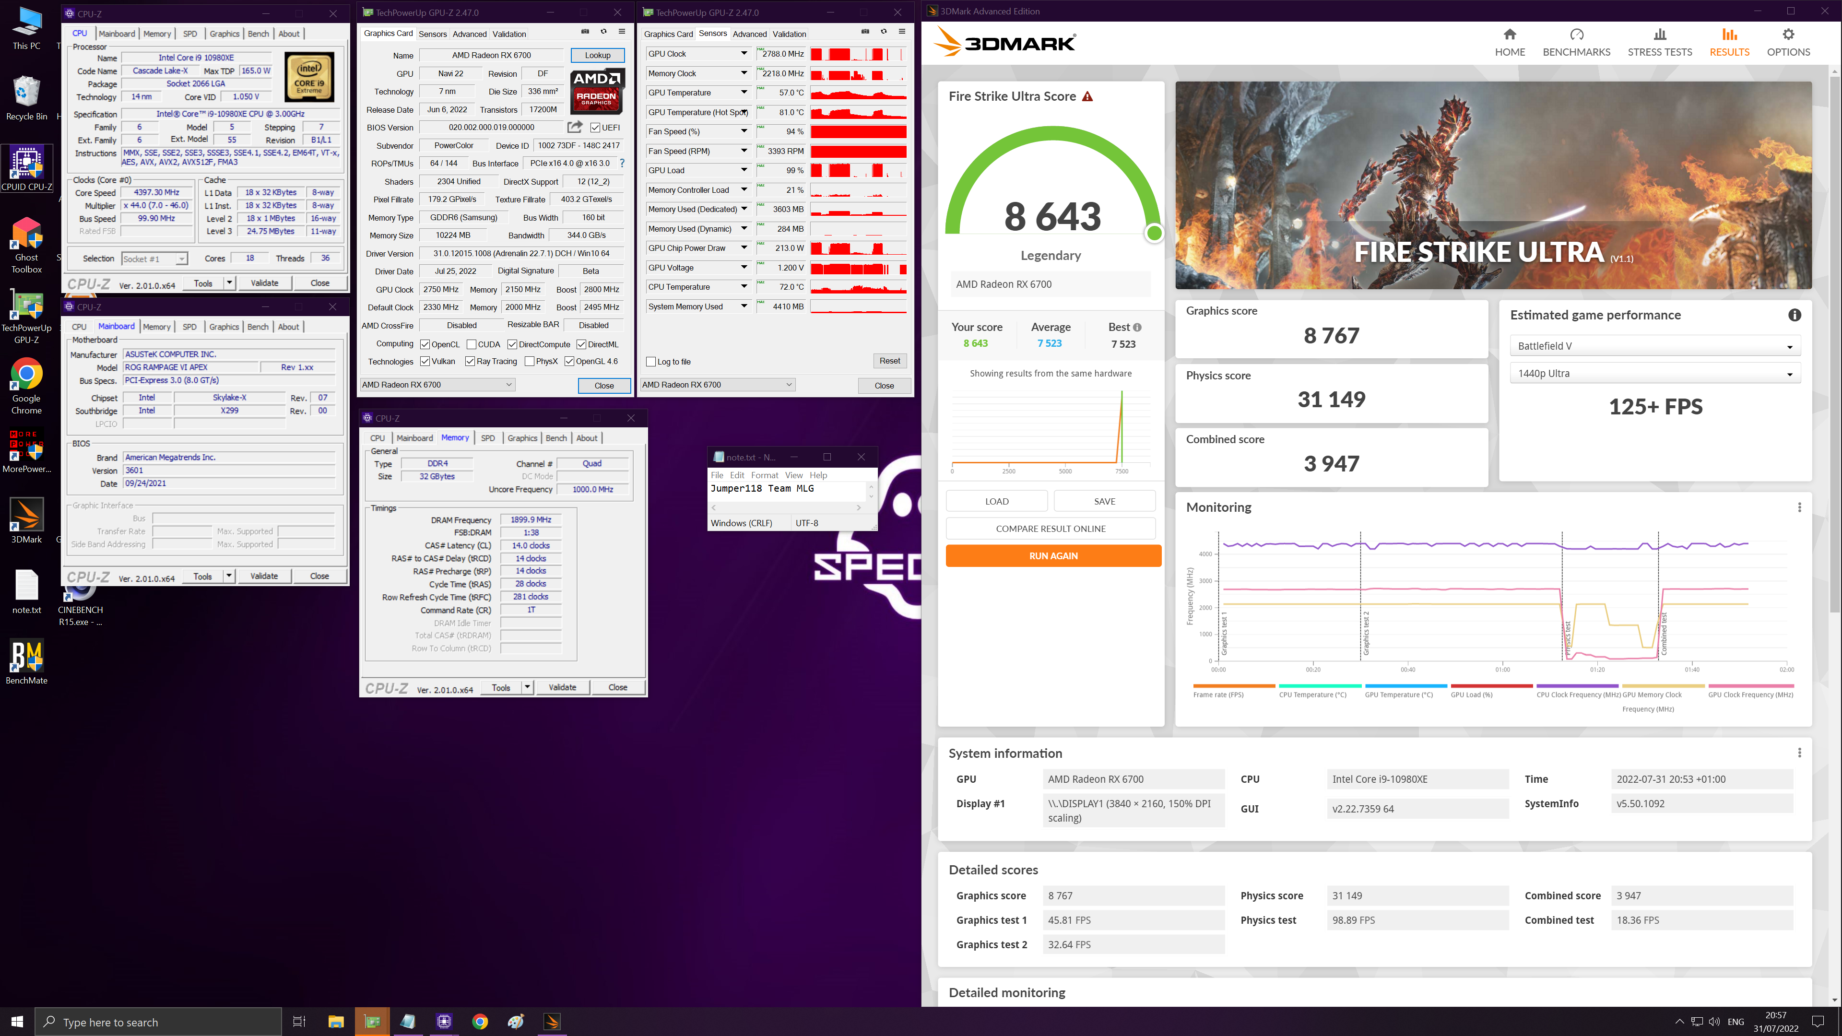The width and height of the screenshot is (1842, 1036).
Task: Open the 3DMark HOME section icon
Action: [1510, 35]
